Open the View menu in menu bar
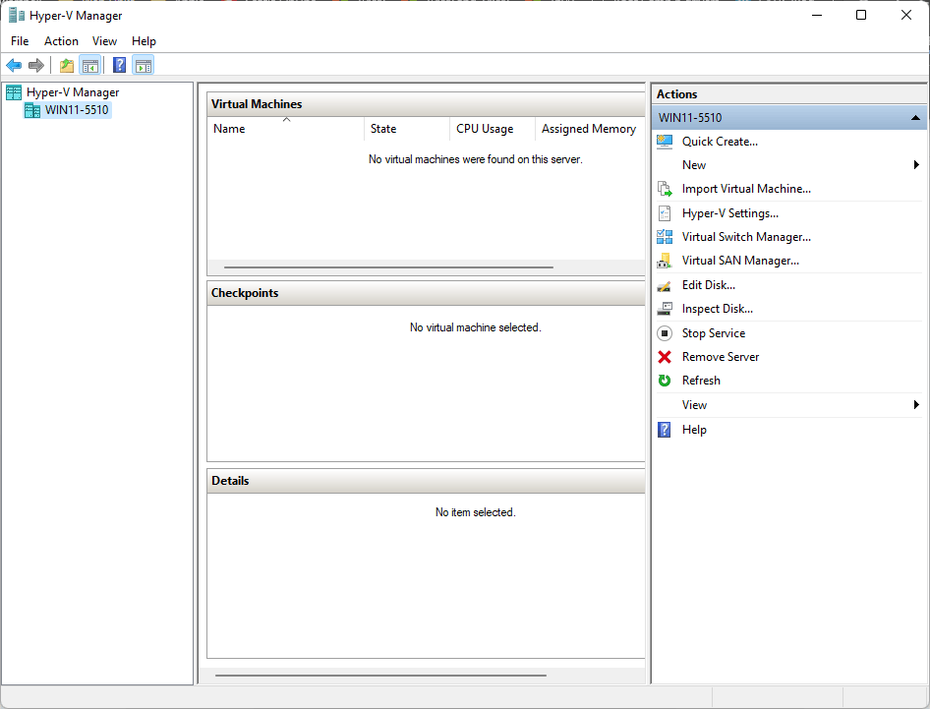 coord(104,41)
